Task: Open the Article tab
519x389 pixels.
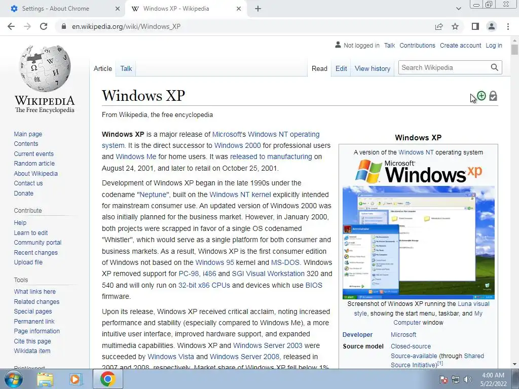Action: pos(102,68)
